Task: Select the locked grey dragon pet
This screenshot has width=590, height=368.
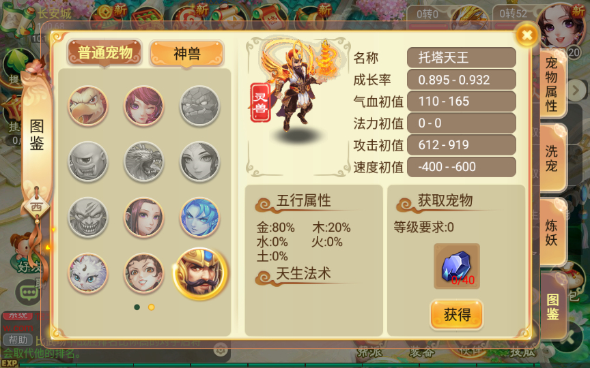Action: pos(143,162)
